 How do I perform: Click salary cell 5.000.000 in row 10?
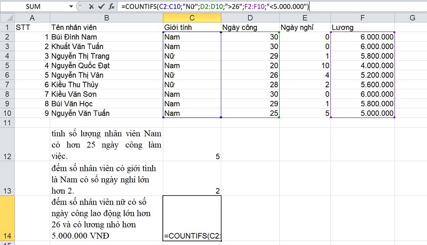pyautogui.click(x=362, y=113)
